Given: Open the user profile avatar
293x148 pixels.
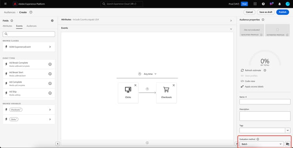Looking at the screenshot, I should click(288, 4).
